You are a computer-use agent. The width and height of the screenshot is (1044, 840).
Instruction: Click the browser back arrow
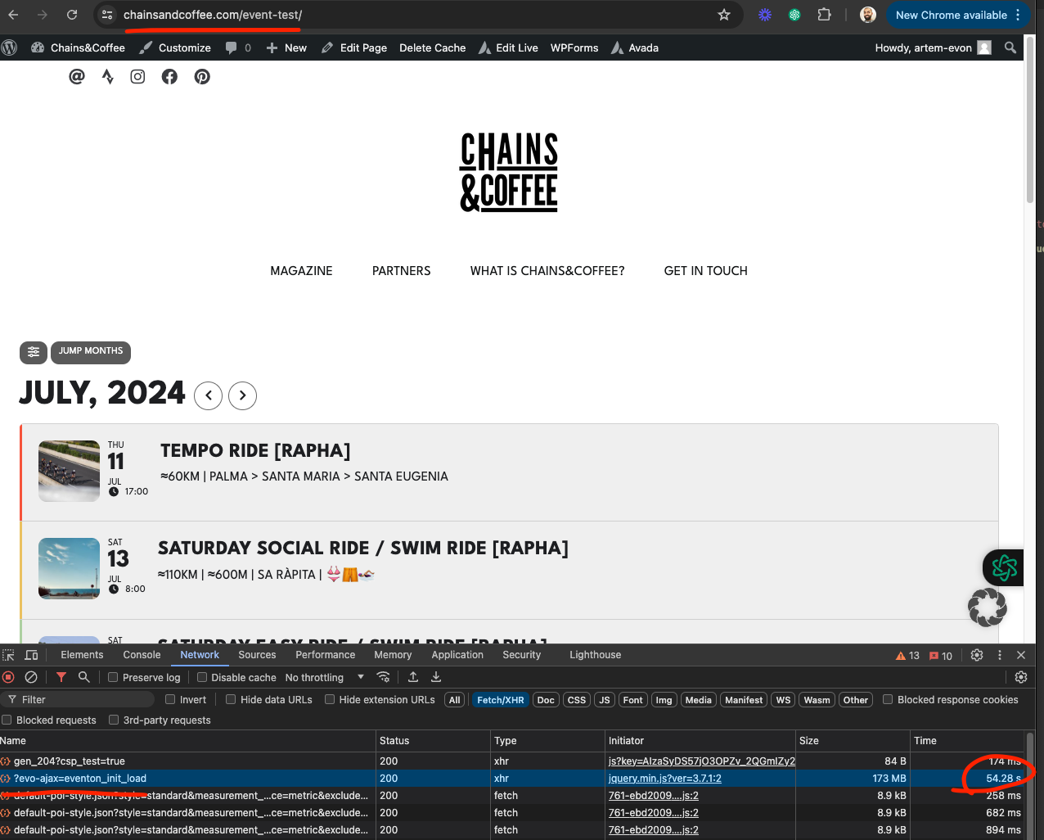pyautogui.click(x=13, y=15)
